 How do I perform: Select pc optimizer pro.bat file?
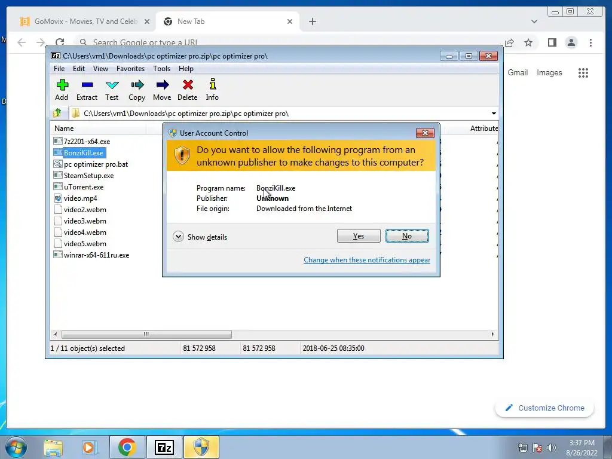coord(91,164)
